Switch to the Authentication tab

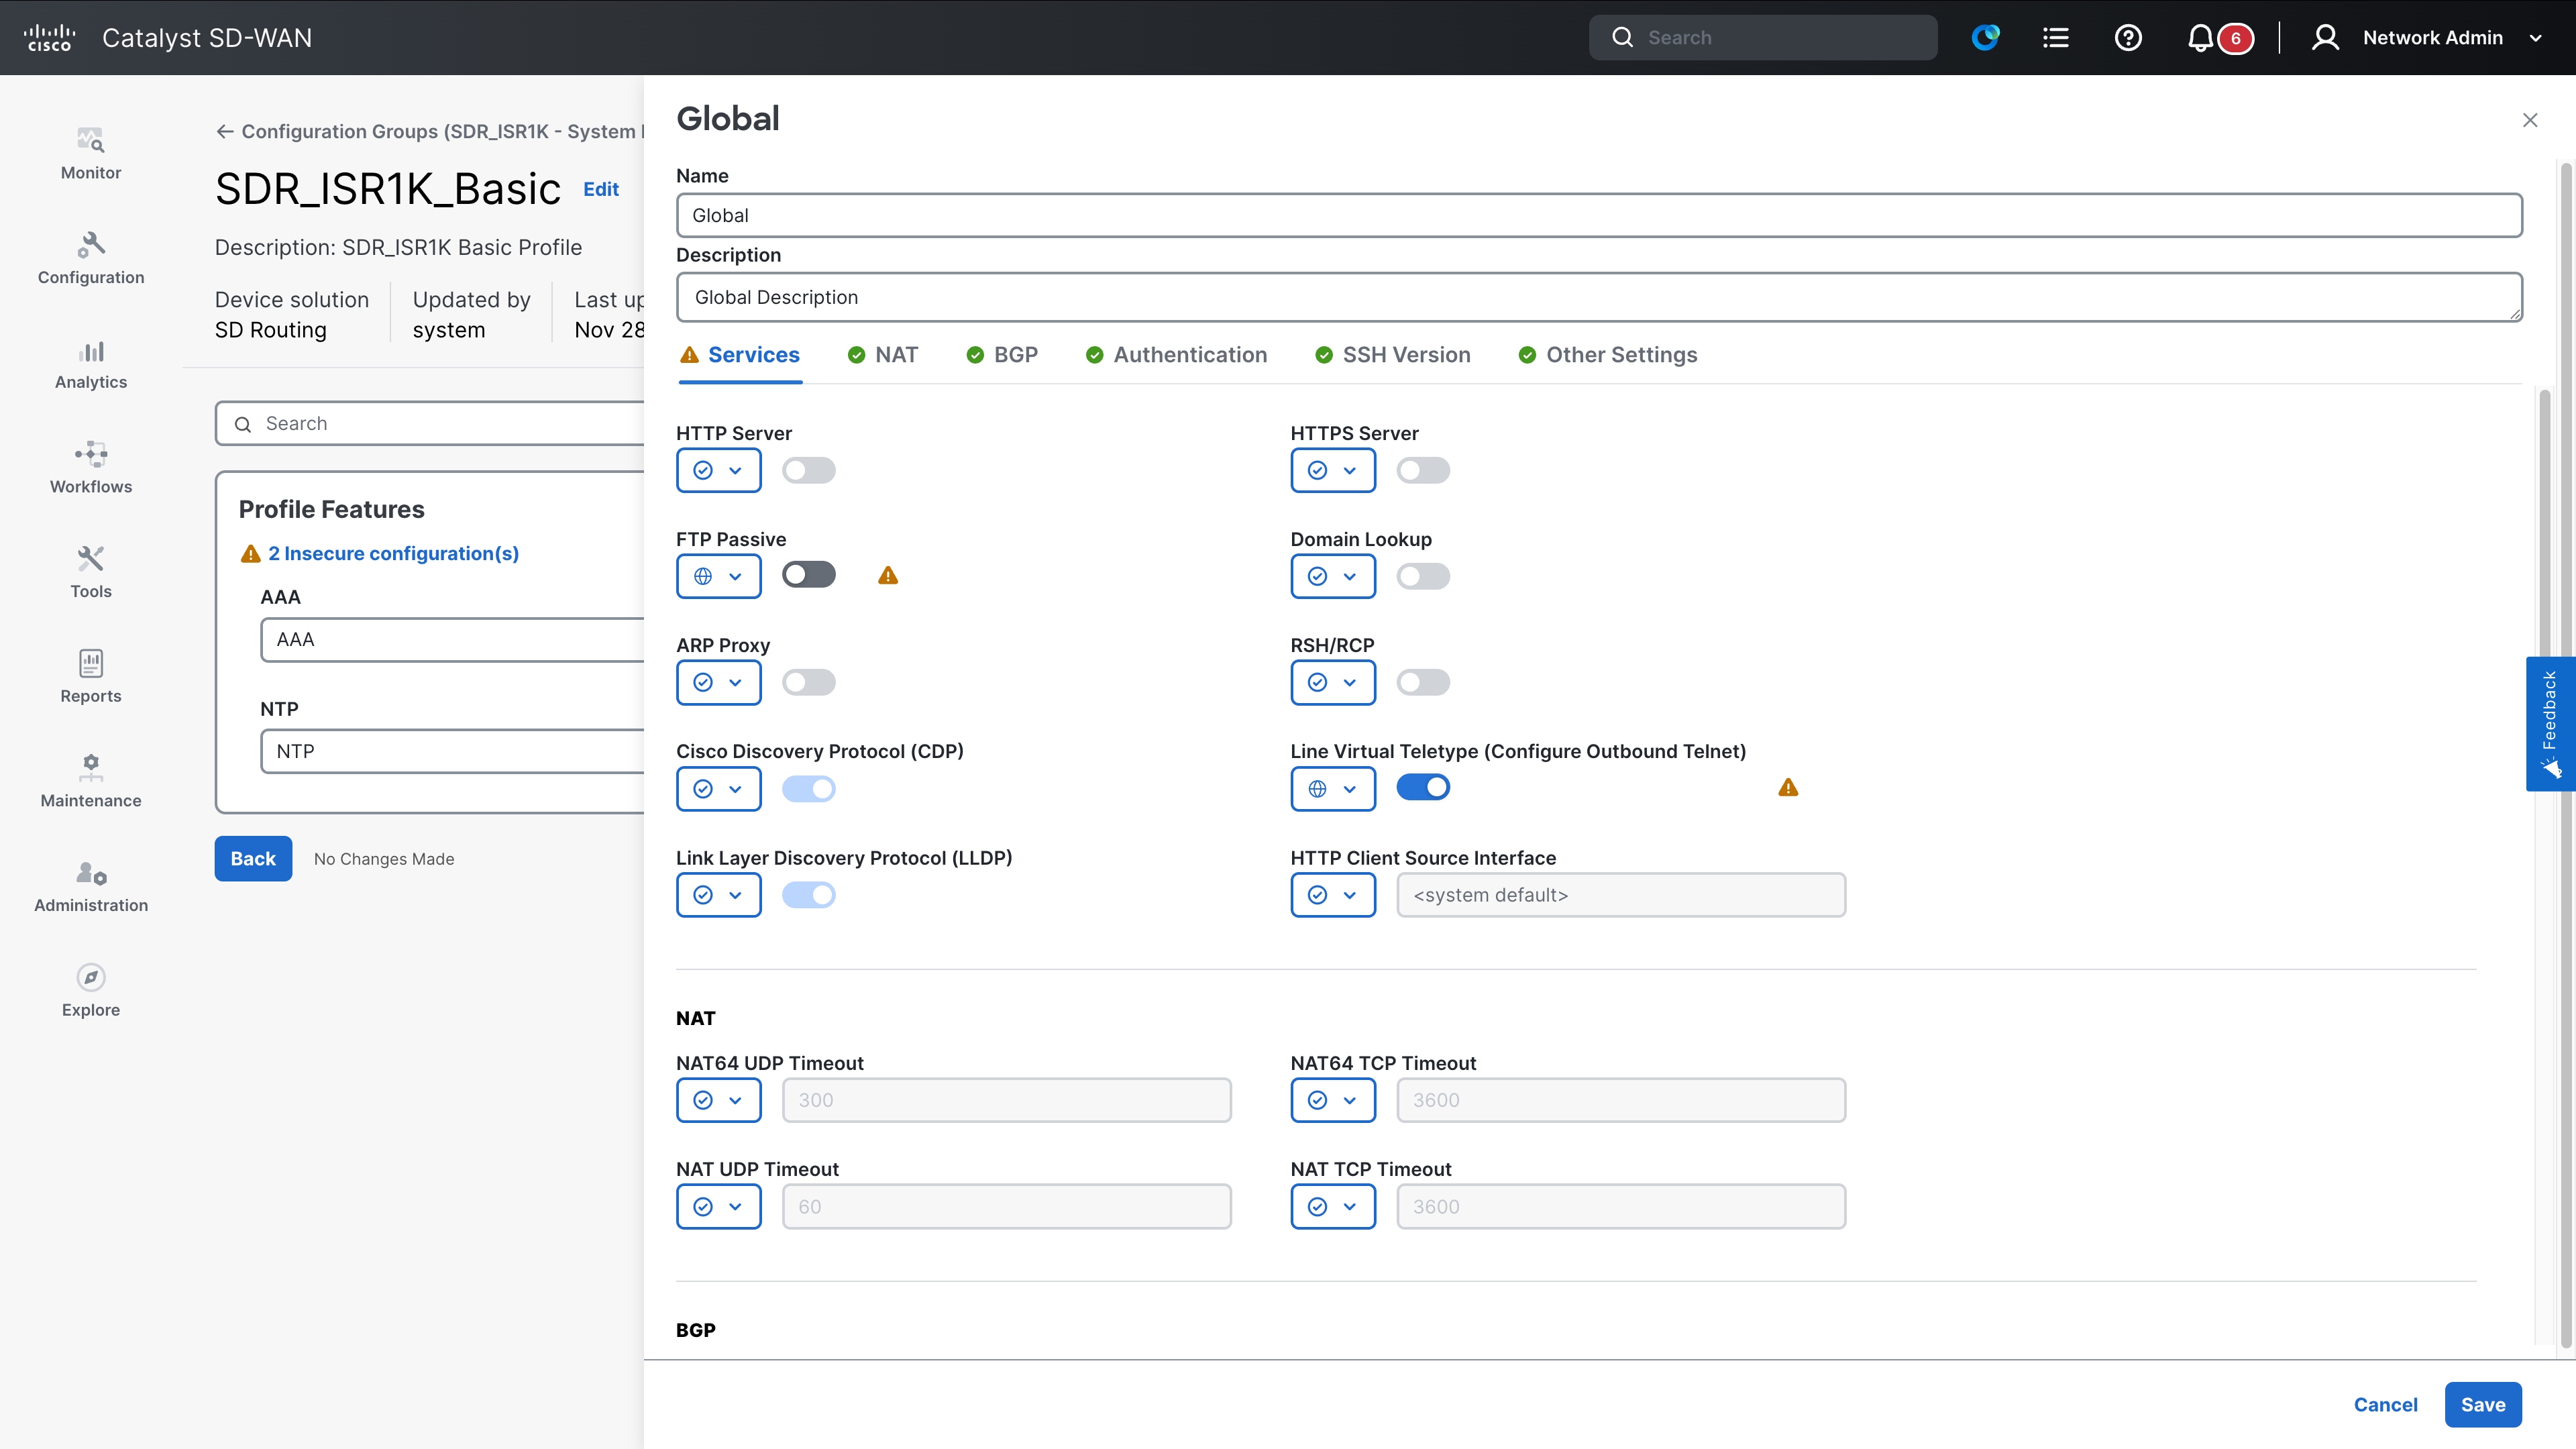tap(1190, 355)
